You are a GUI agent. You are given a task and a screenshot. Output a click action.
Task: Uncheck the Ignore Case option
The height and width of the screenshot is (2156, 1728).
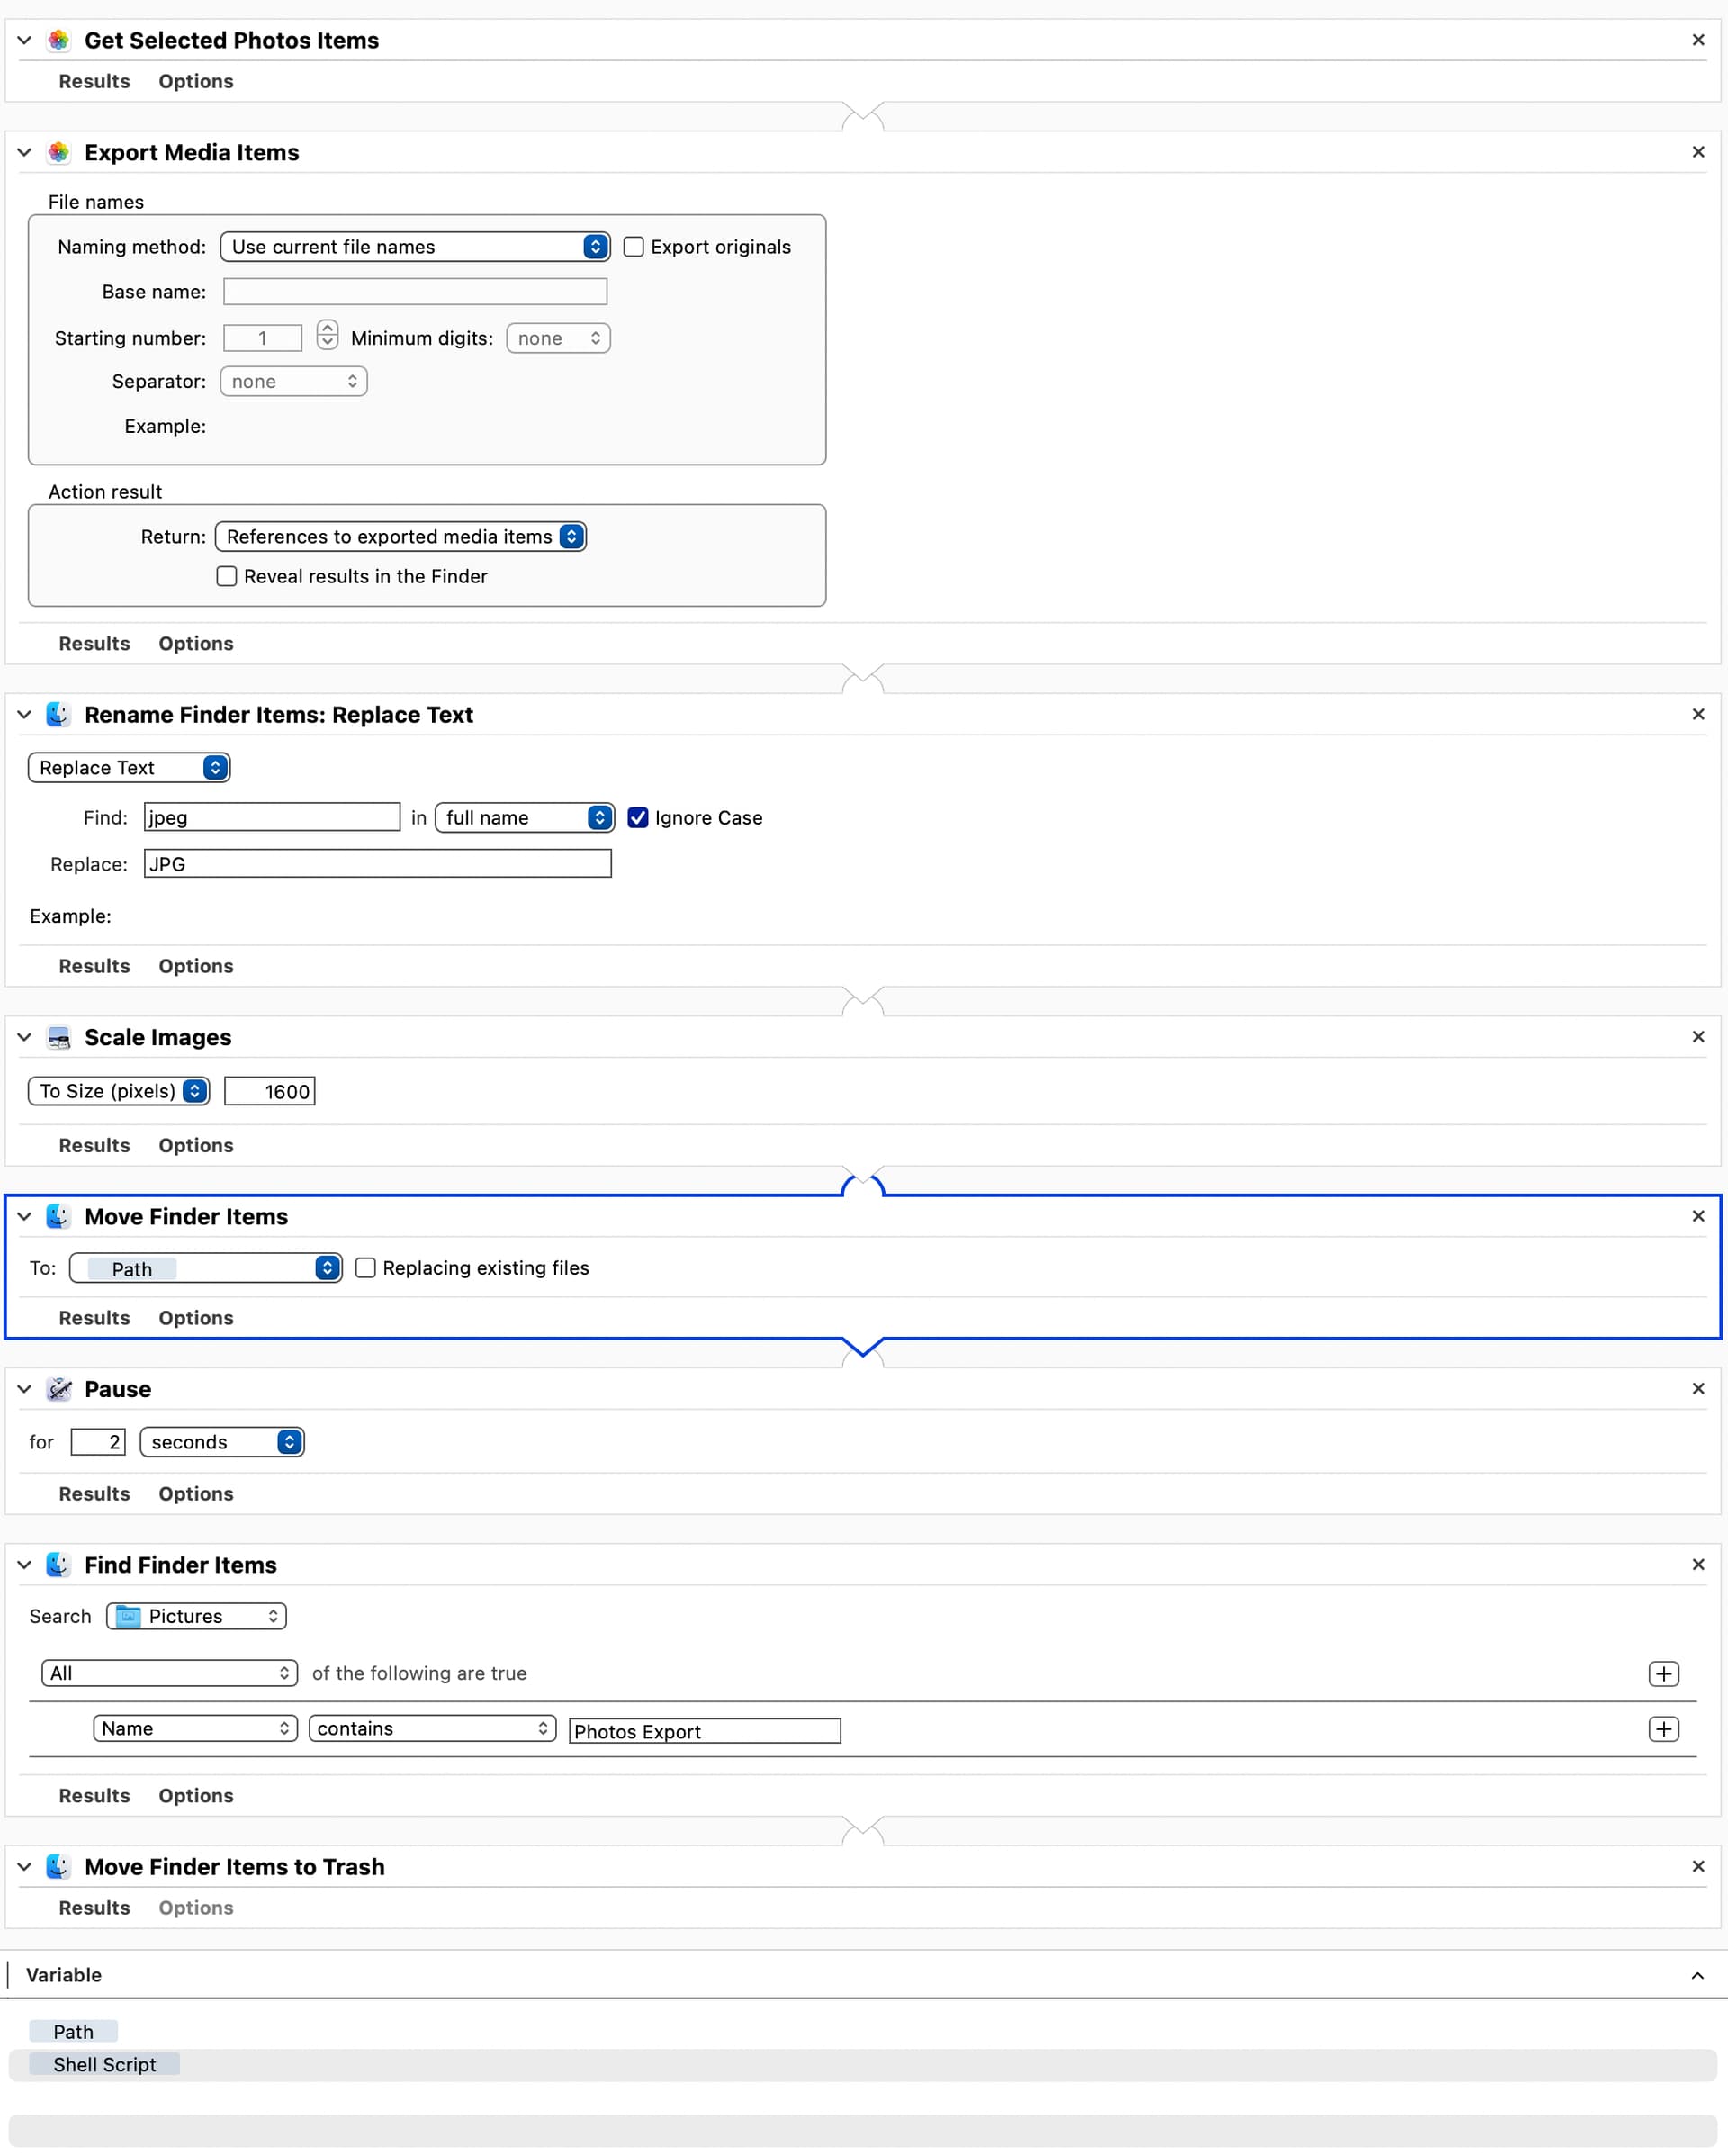(637, 818)
